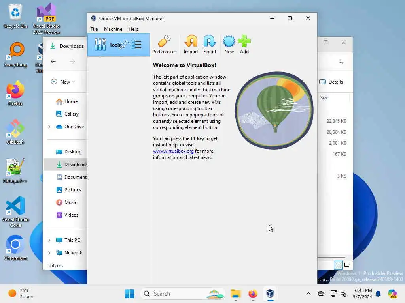
Task: Select OneDrive in Explorer sidebar
Action: (x=70, y=127)
